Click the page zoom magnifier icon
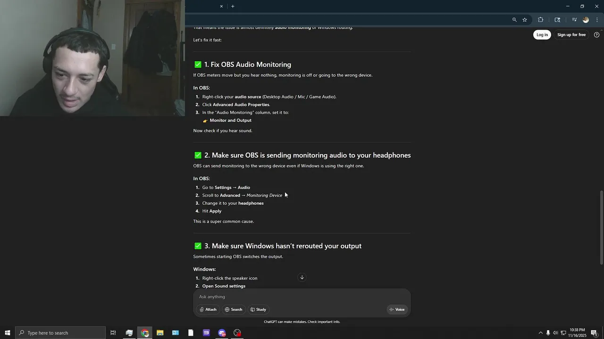The image size is (604, 339). point(514,20)
